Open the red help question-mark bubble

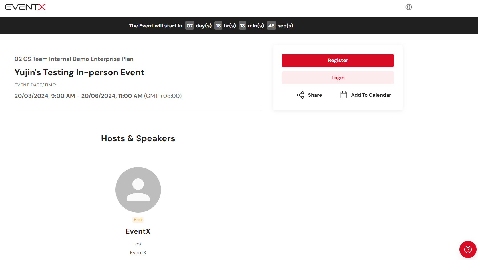click(468, 249)
